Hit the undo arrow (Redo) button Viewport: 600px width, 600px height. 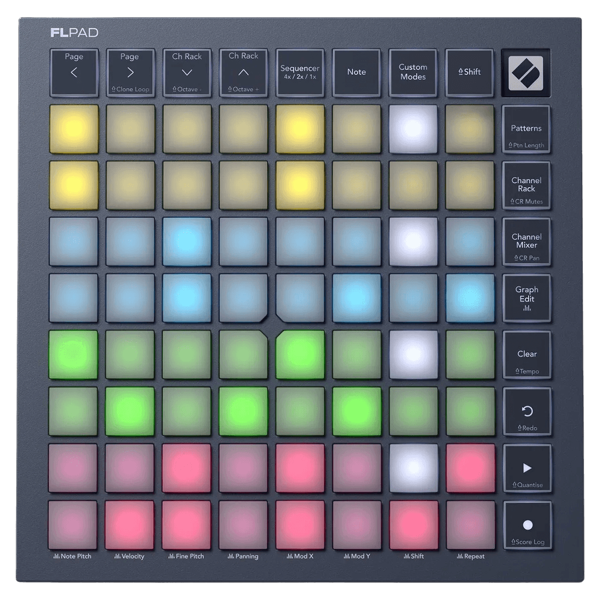527,412
